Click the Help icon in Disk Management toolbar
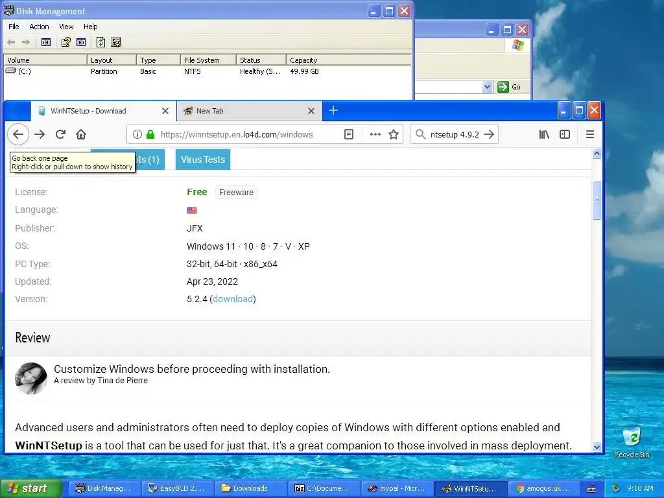The height and width of the screenshot is (498, 664). pyautogui.click(x=65, y=42)
